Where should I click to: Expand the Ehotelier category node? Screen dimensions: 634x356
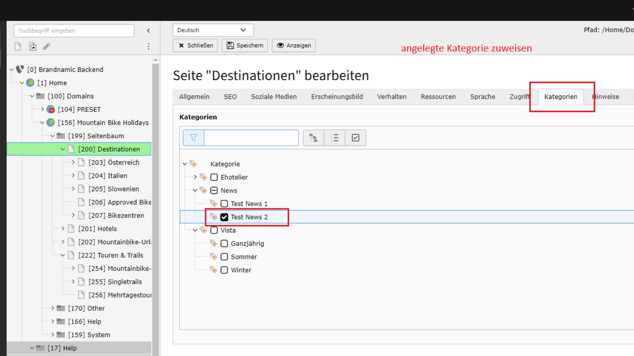click(x=195, y=177)
